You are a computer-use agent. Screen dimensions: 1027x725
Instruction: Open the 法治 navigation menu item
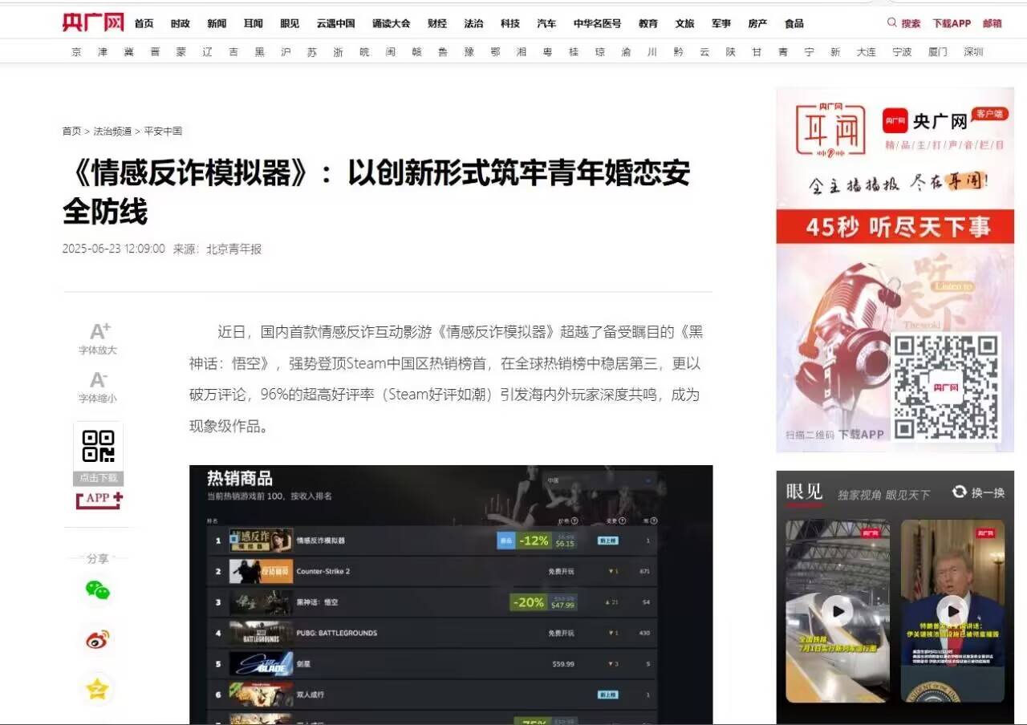(x=473, y=23)
